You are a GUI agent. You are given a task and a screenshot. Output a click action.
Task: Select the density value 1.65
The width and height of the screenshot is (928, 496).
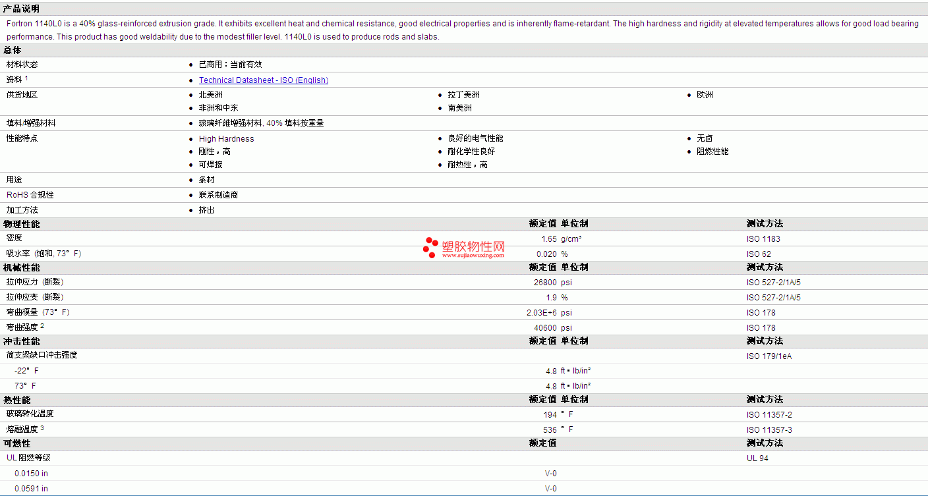pyautogui.click(x=549, y=239)
